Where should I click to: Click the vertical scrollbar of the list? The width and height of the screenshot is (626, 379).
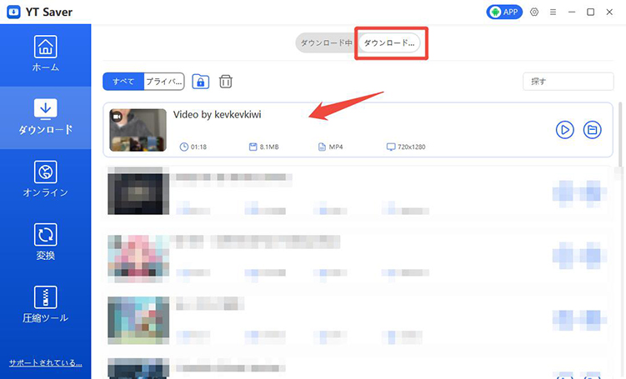(619, 134)
